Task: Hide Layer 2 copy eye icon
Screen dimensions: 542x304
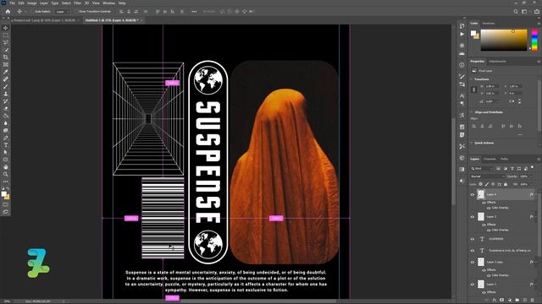Action: [x=473, y=262]
